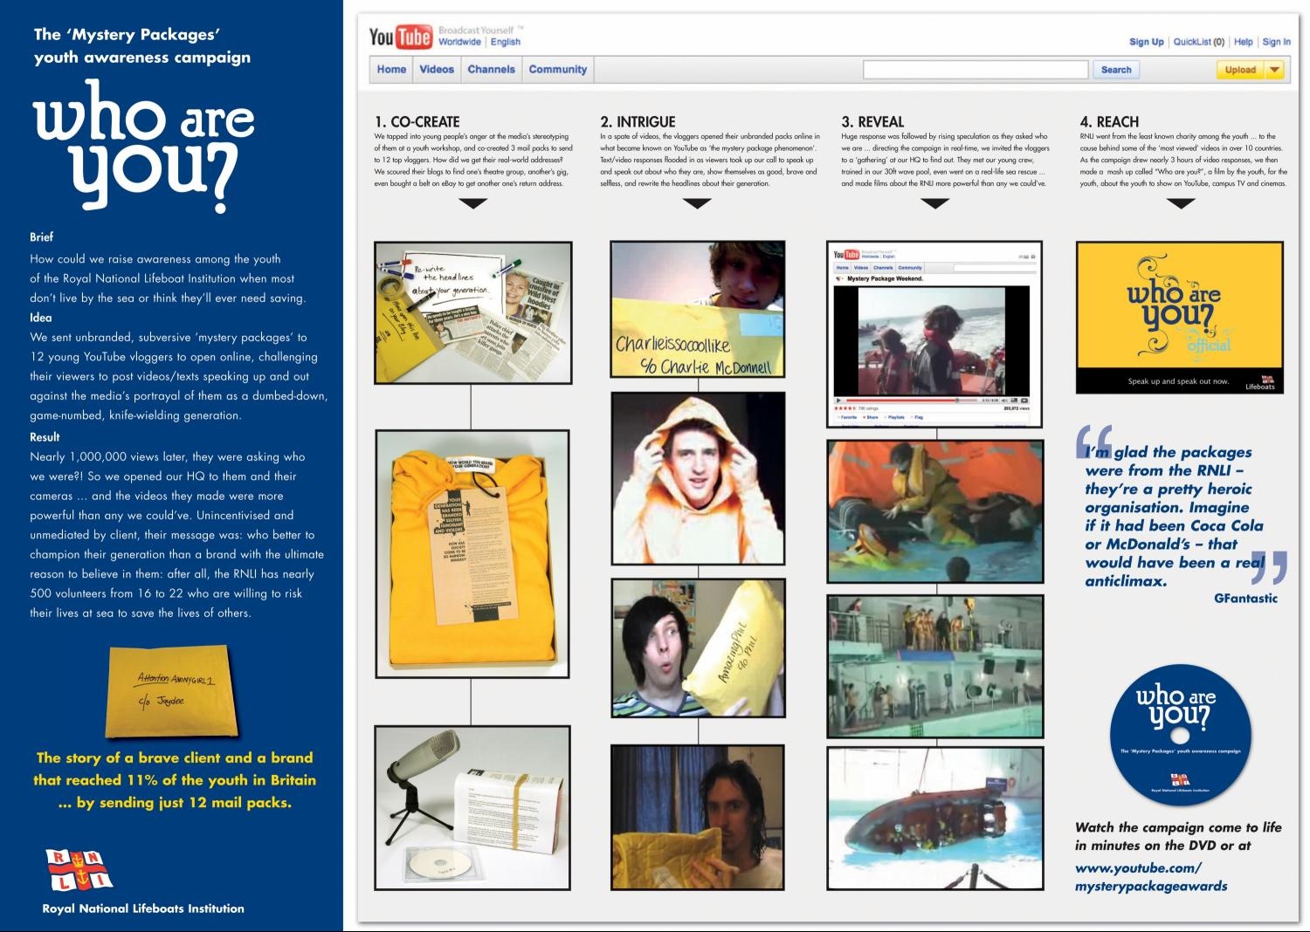Open the English language link
Screen dimensions: 1310x932
pos(506,42)
